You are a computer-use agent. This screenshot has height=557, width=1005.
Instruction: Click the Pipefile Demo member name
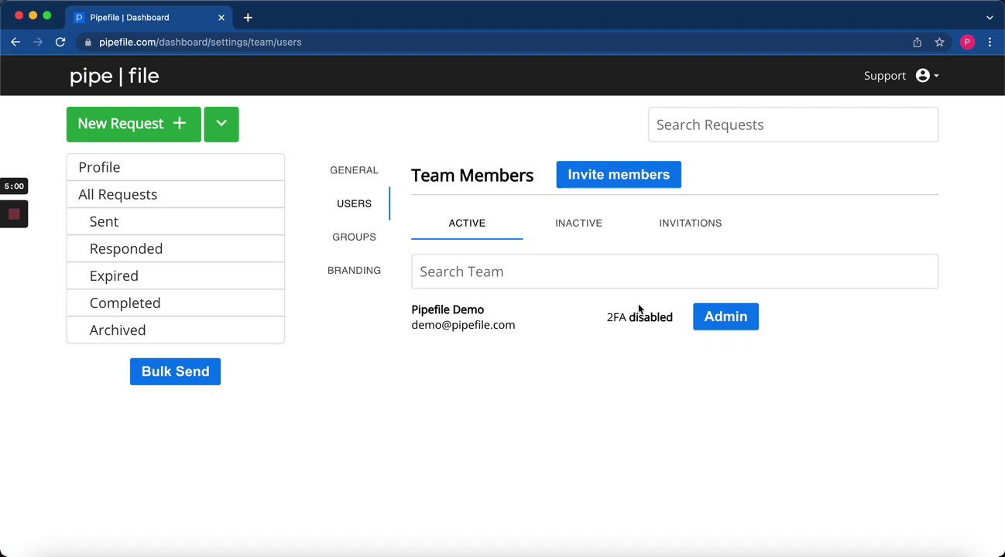click(x=448, y=309)
